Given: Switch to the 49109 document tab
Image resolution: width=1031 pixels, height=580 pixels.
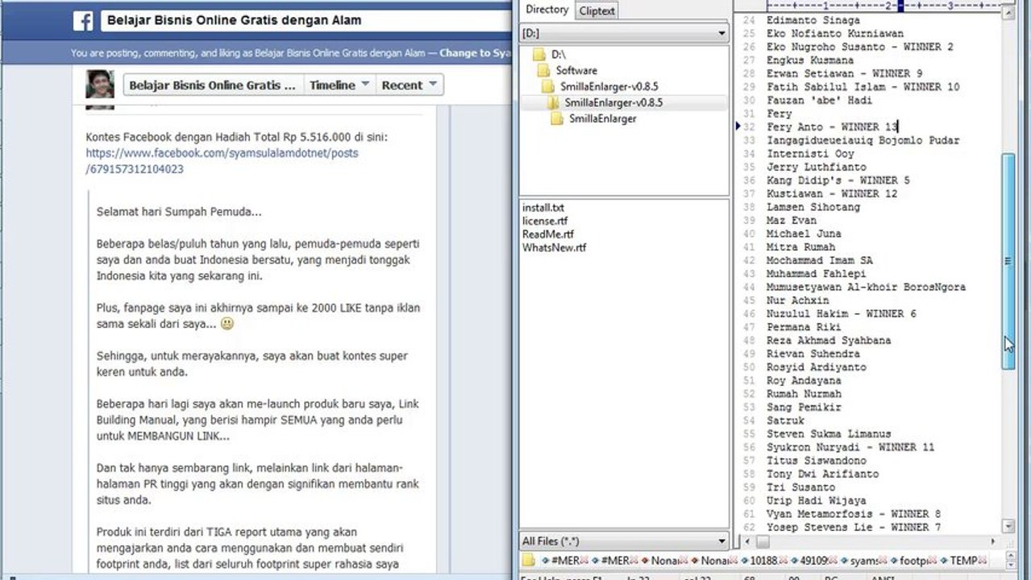Looking at the screenshot, I should (810, 560).
